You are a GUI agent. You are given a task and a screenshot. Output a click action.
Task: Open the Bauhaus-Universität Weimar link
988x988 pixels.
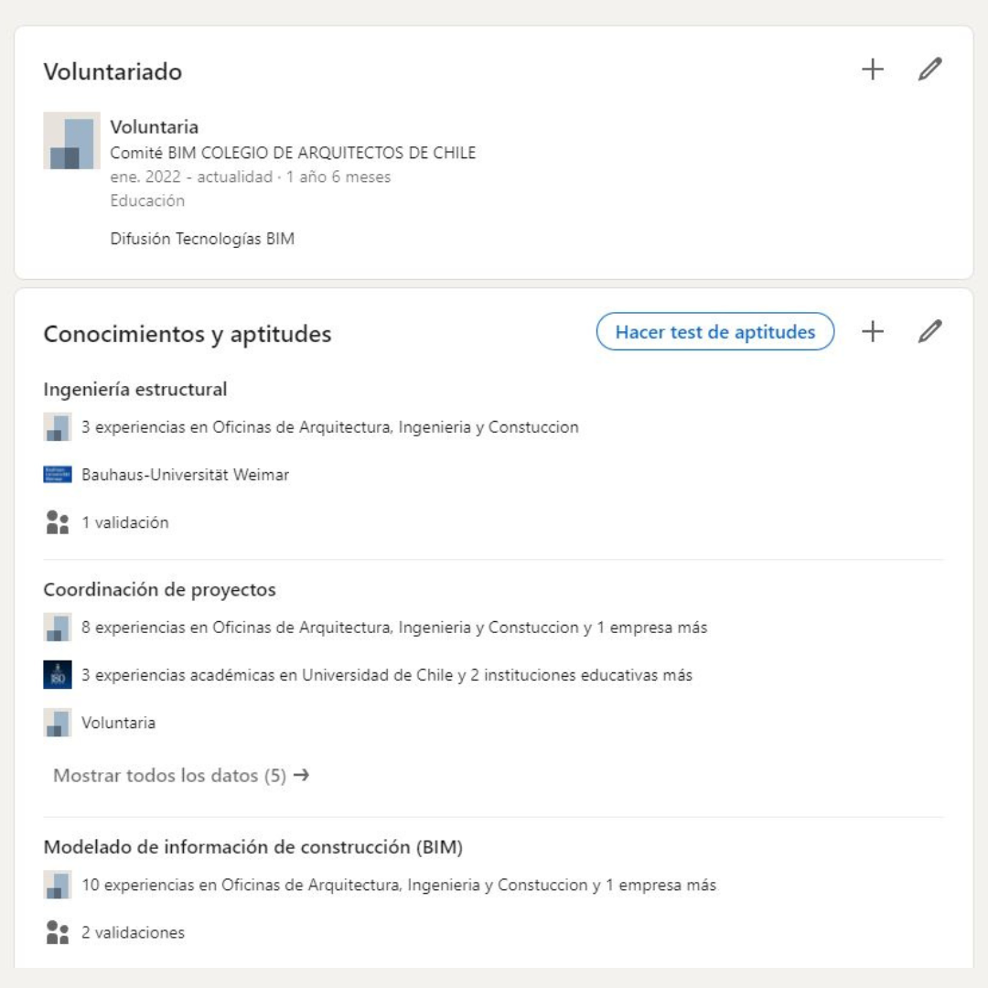pos(185,475)
